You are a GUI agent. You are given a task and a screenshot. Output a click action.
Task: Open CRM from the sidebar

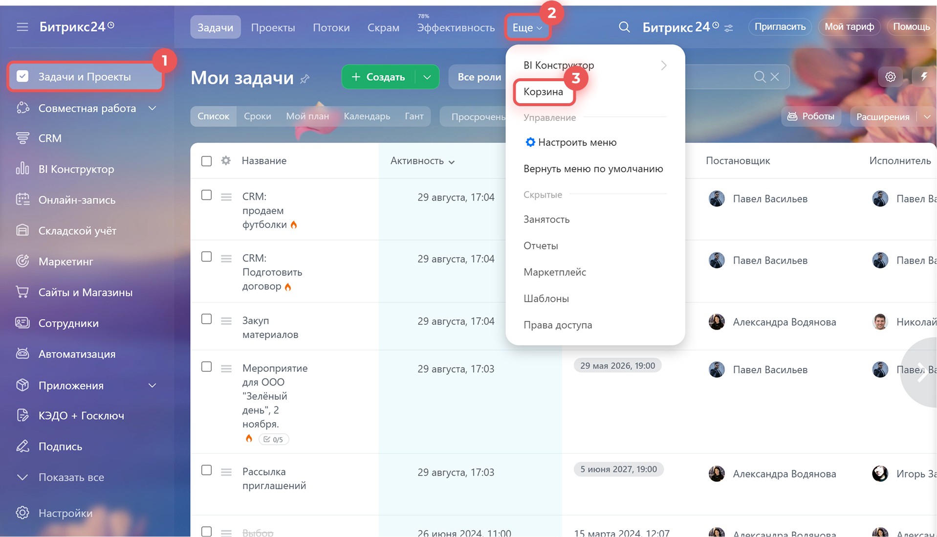click(x=50, y=138)
